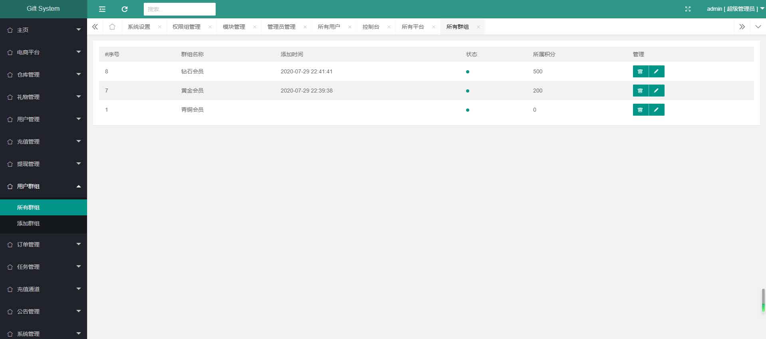Click the 钻石会员 group name
This screenshot has height=339, width=766.
(x=192, y=71)
